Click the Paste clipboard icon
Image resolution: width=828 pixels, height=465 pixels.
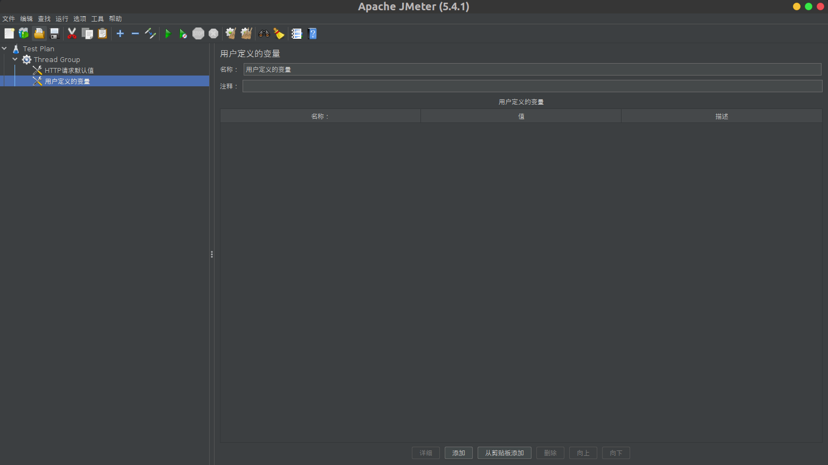pyautogui.click(x=102, y=33)
